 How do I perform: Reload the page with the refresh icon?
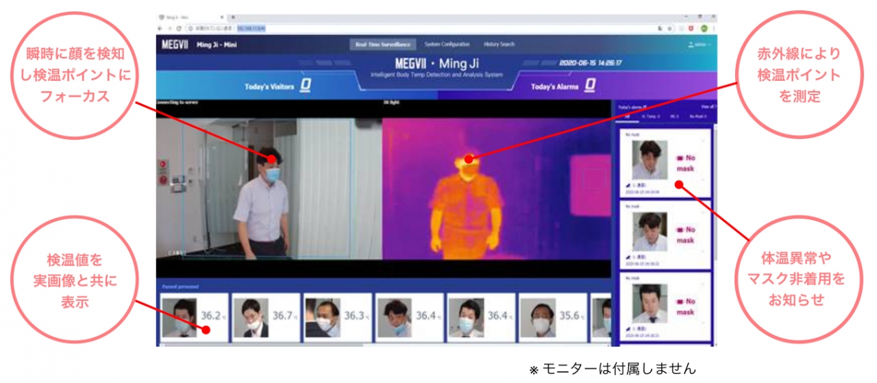pos(178,28)
